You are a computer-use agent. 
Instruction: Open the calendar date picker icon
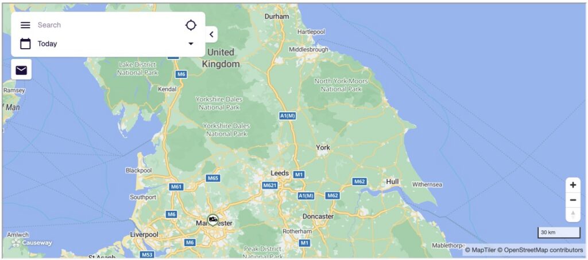click(x=25, y=44)
